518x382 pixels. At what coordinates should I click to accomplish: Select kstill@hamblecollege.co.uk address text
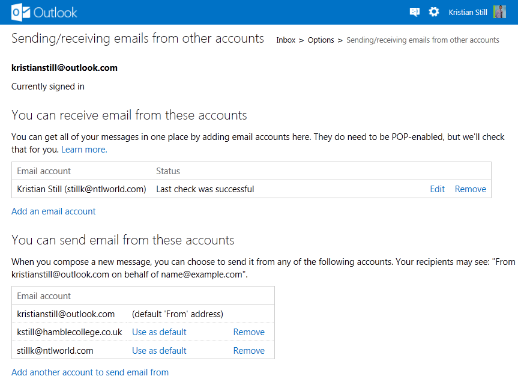pos(70,332)
